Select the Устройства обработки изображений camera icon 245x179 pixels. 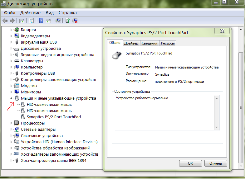point(17,148)
